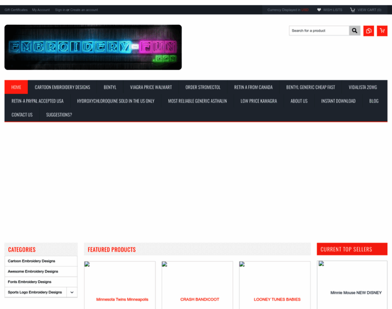This screenshot has height=309, width=392.
Task: Open the About Us menu item
Action: [299, 101]
